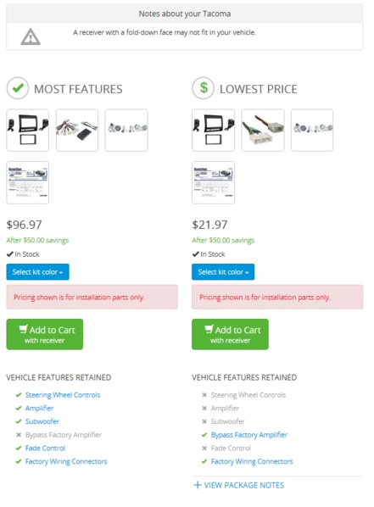Screen dimensions: 374x507
Task: Open Fade Control link in Most Features
Action: pos(45,448)
